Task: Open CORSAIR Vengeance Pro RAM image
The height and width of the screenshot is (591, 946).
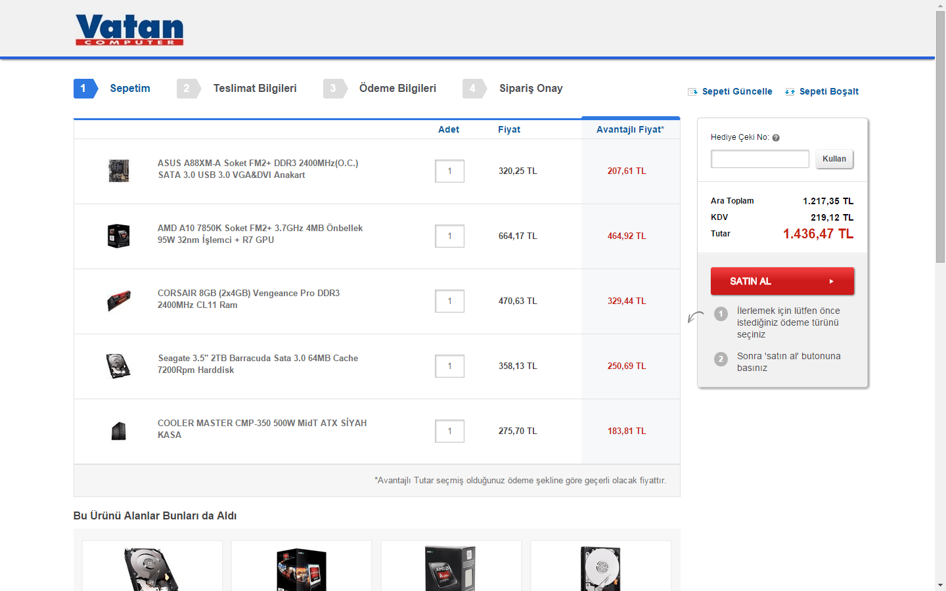Action: coord(119,301)
